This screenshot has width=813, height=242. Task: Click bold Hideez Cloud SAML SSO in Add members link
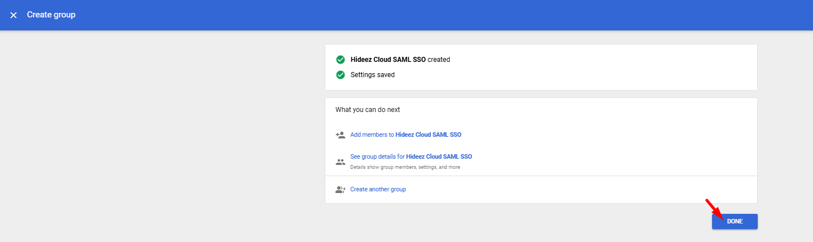click(428, 135)
